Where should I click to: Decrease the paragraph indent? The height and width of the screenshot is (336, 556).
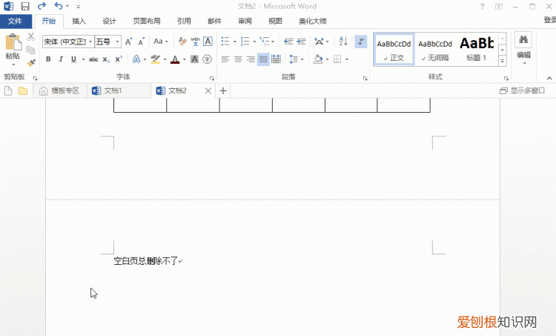(x=288, y=42)
